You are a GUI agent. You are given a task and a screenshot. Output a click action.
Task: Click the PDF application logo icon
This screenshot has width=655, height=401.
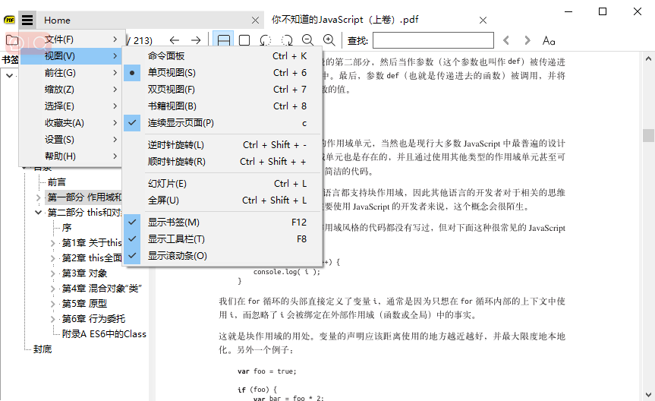pyautogui.click(x=9, y=20)
